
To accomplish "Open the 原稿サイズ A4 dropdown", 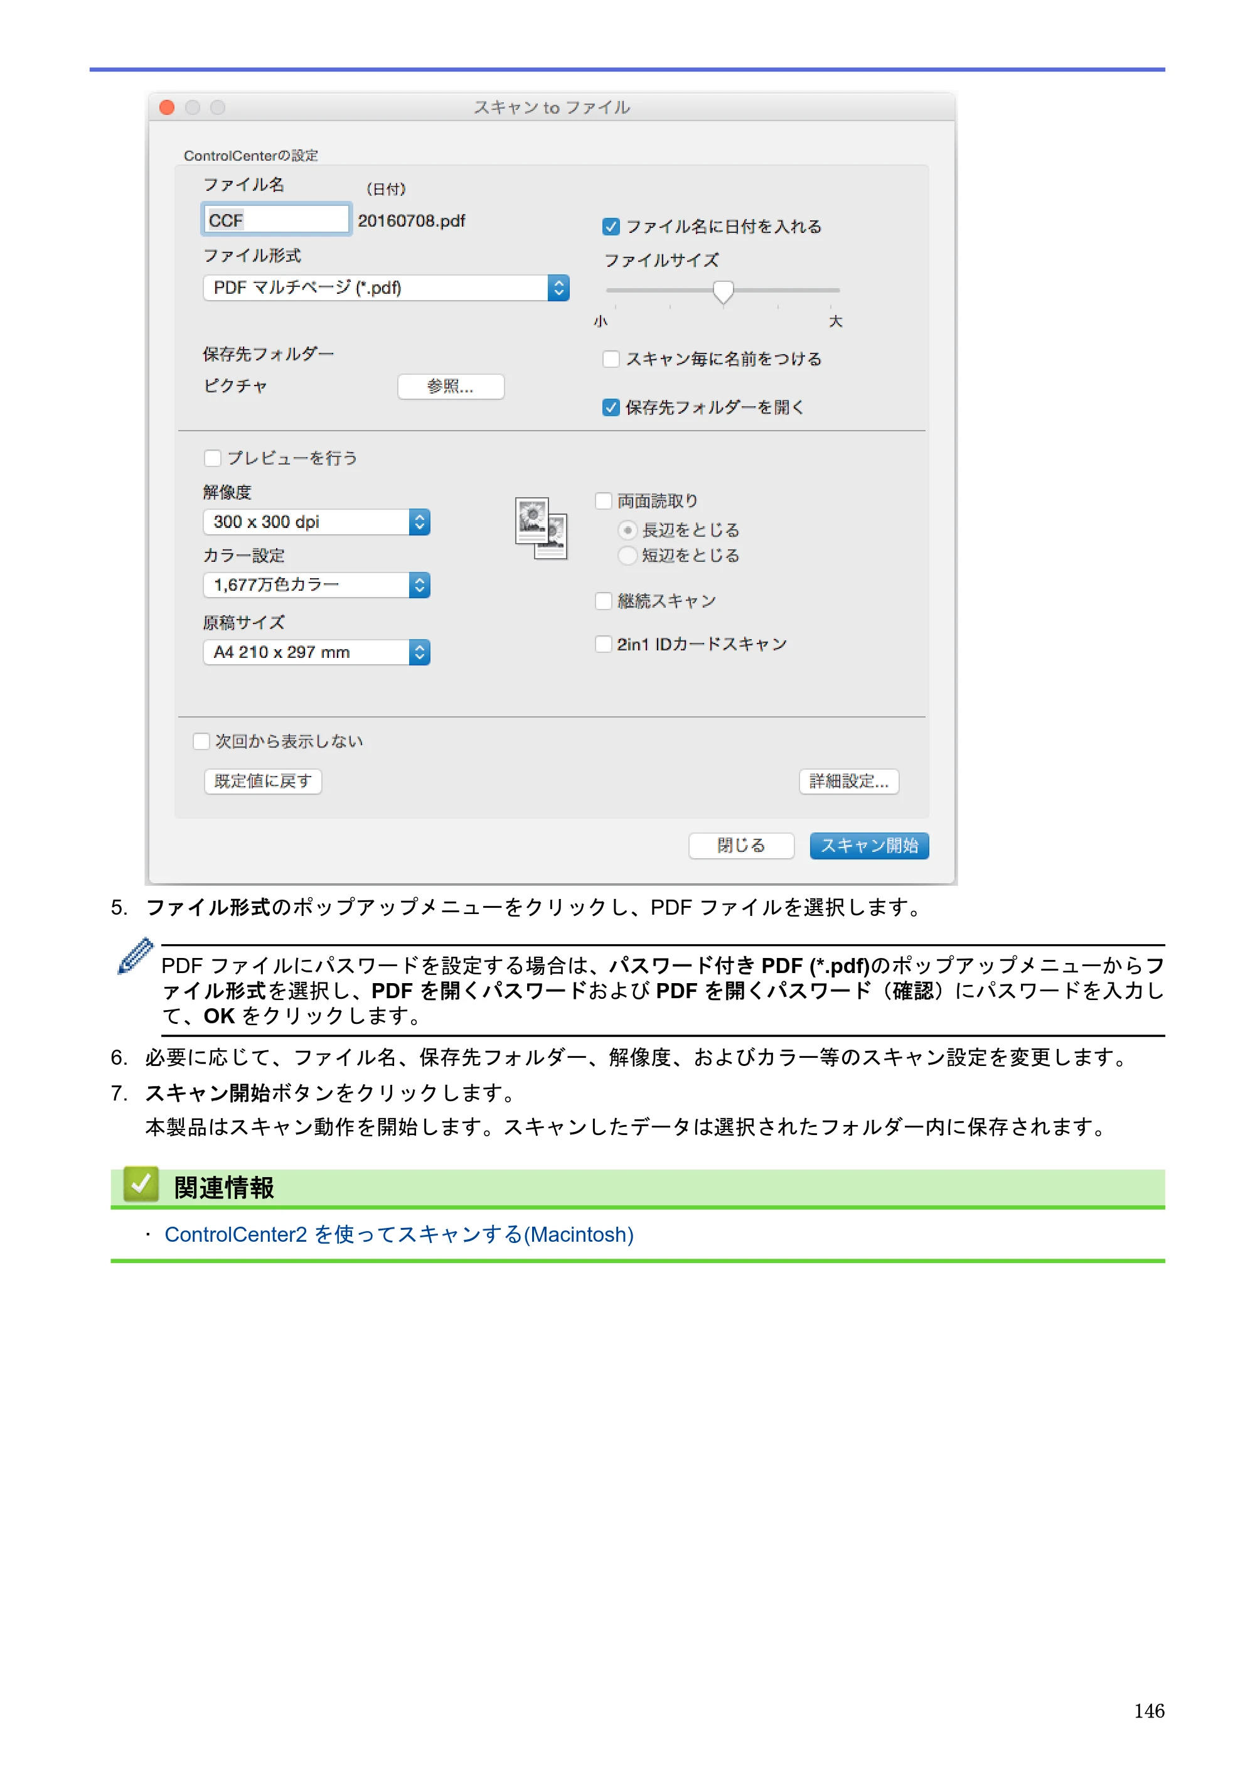I will coord(316,652).
